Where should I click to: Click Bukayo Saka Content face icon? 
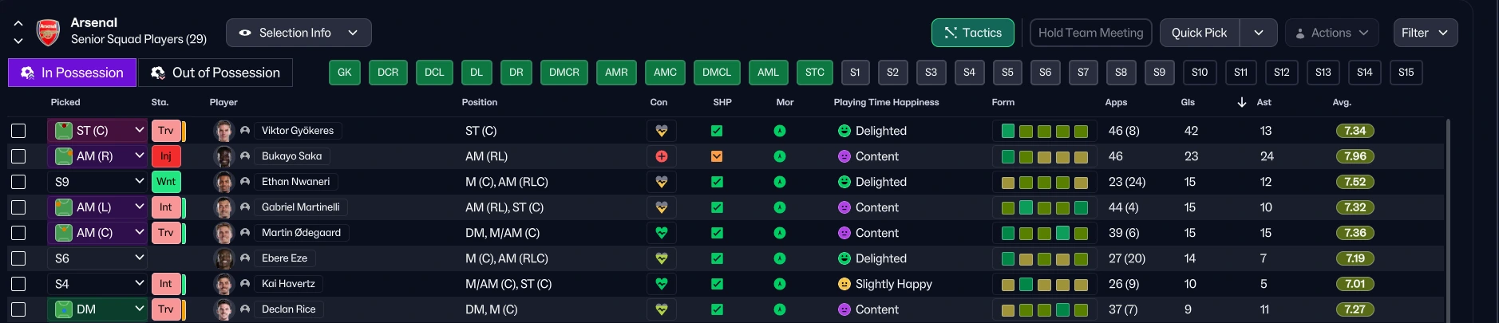[844, 156]
